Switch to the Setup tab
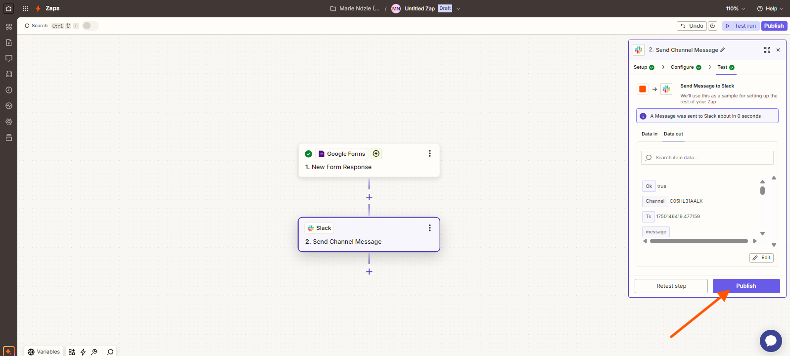Viewport: 790px width, 356px height. [644, 67]
